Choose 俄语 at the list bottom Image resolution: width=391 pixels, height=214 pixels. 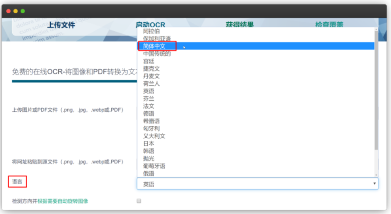pos(256,173)
